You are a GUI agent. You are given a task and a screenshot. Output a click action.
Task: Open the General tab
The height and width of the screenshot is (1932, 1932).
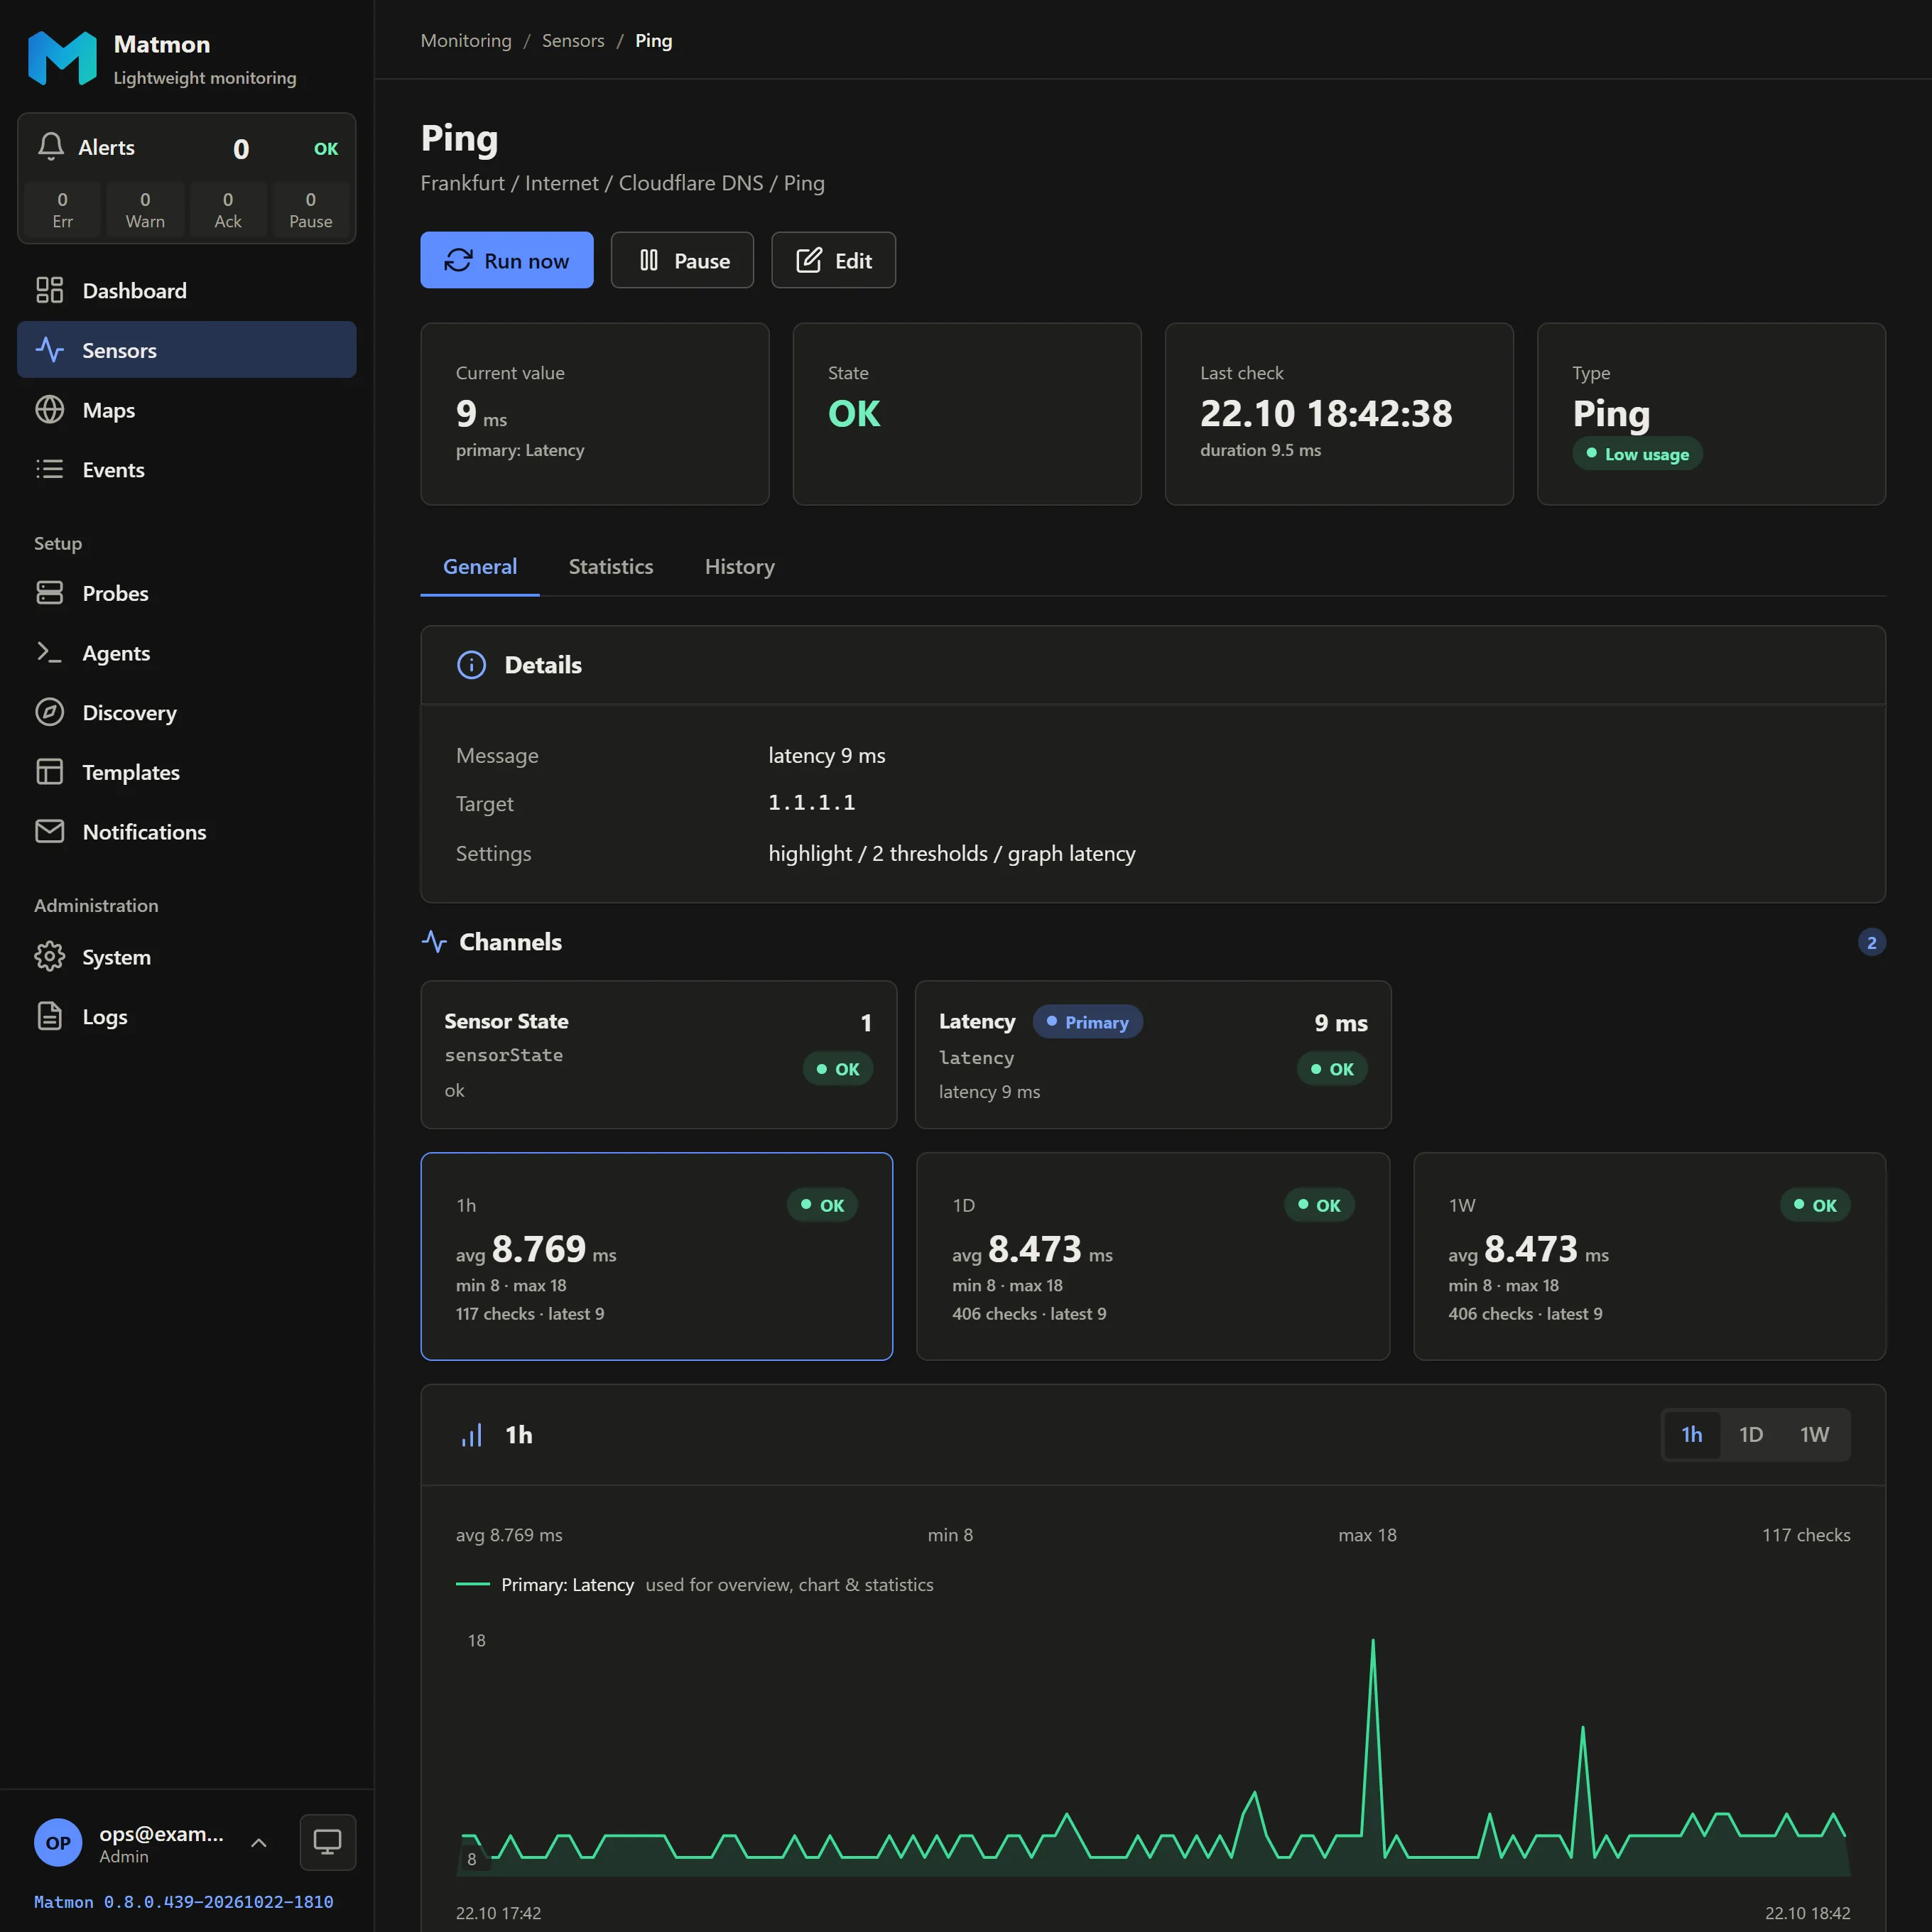point(480,567)
